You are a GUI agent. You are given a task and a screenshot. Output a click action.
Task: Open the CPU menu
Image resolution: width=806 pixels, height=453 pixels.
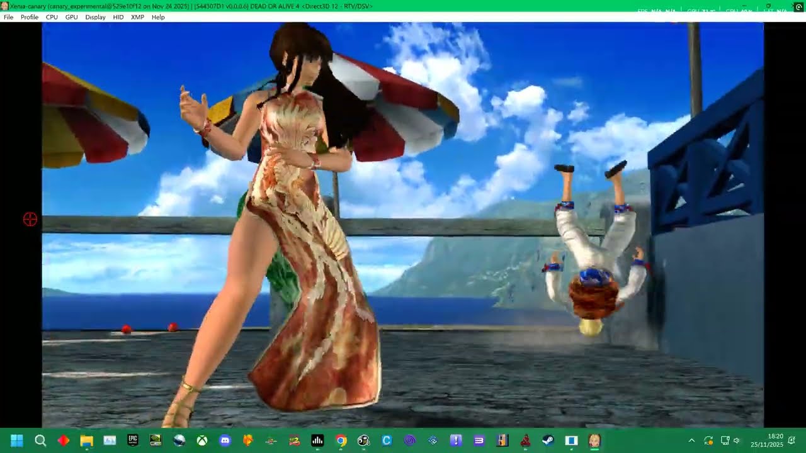coord(52,17)
